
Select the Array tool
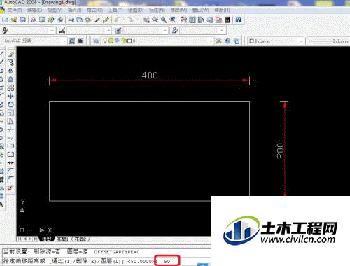click(x=10, y=87)
